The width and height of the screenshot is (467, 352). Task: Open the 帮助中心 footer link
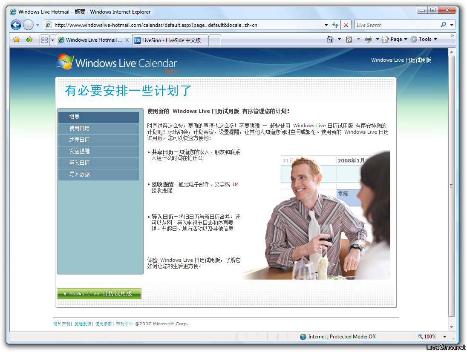click(x=124, y=324)
